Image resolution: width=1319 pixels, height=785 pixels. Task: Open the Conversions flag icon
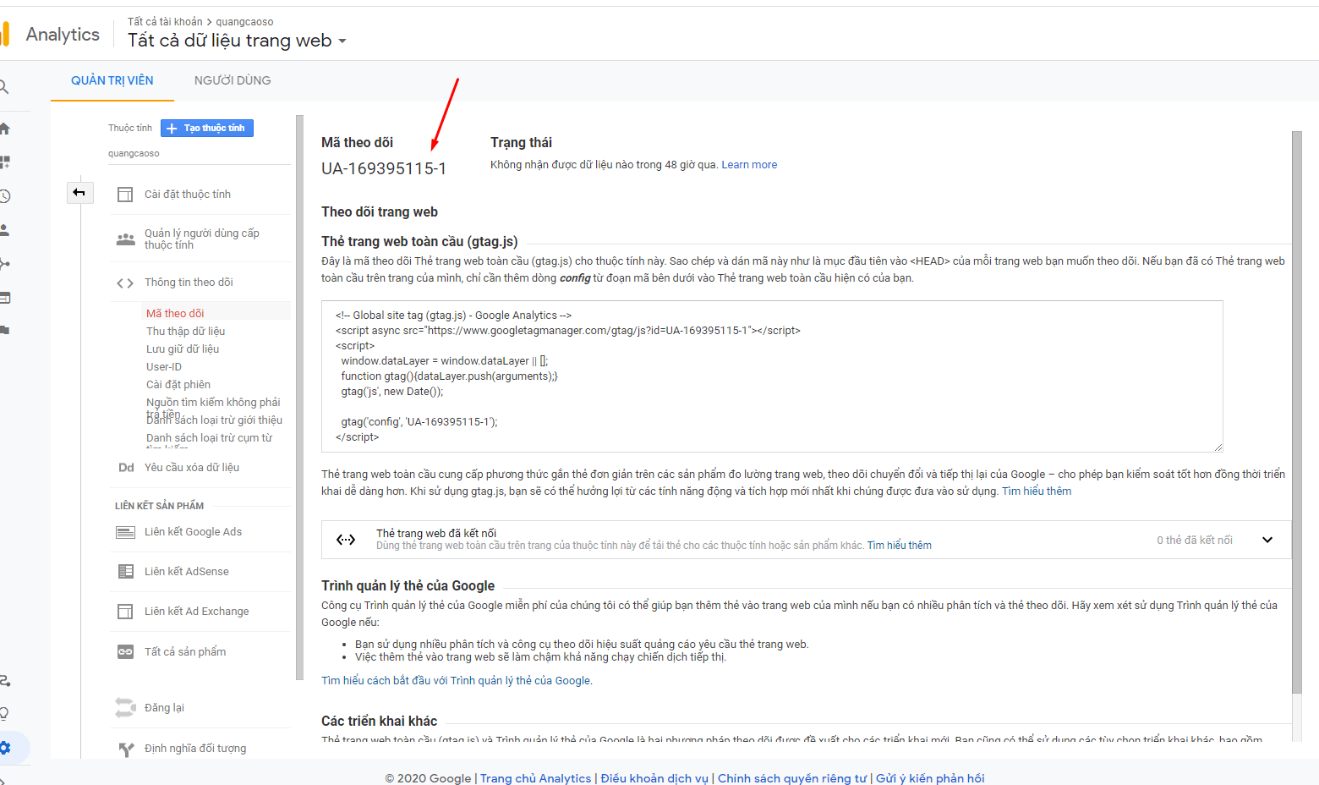tap(4, 331)
